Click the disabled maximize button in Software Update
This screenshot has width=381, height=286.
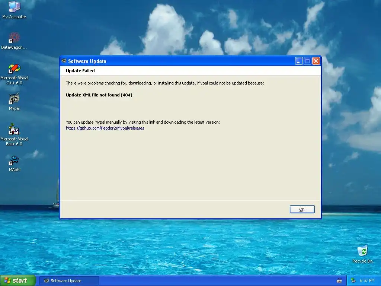307,61
